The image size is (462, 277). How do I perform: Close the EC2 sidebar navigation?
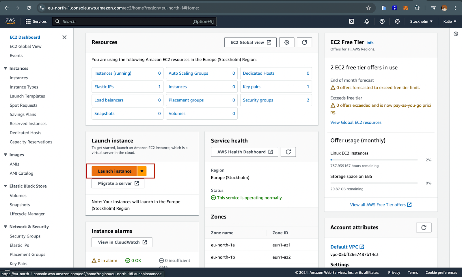(x=64, y=37)
